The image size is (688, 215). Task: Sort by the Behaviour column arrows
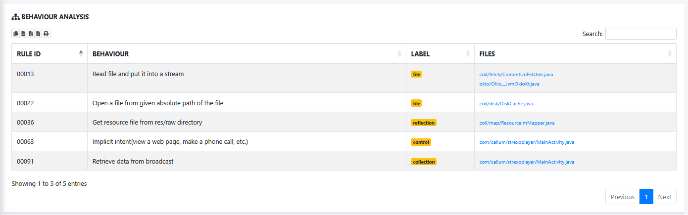tap(400, 54)
